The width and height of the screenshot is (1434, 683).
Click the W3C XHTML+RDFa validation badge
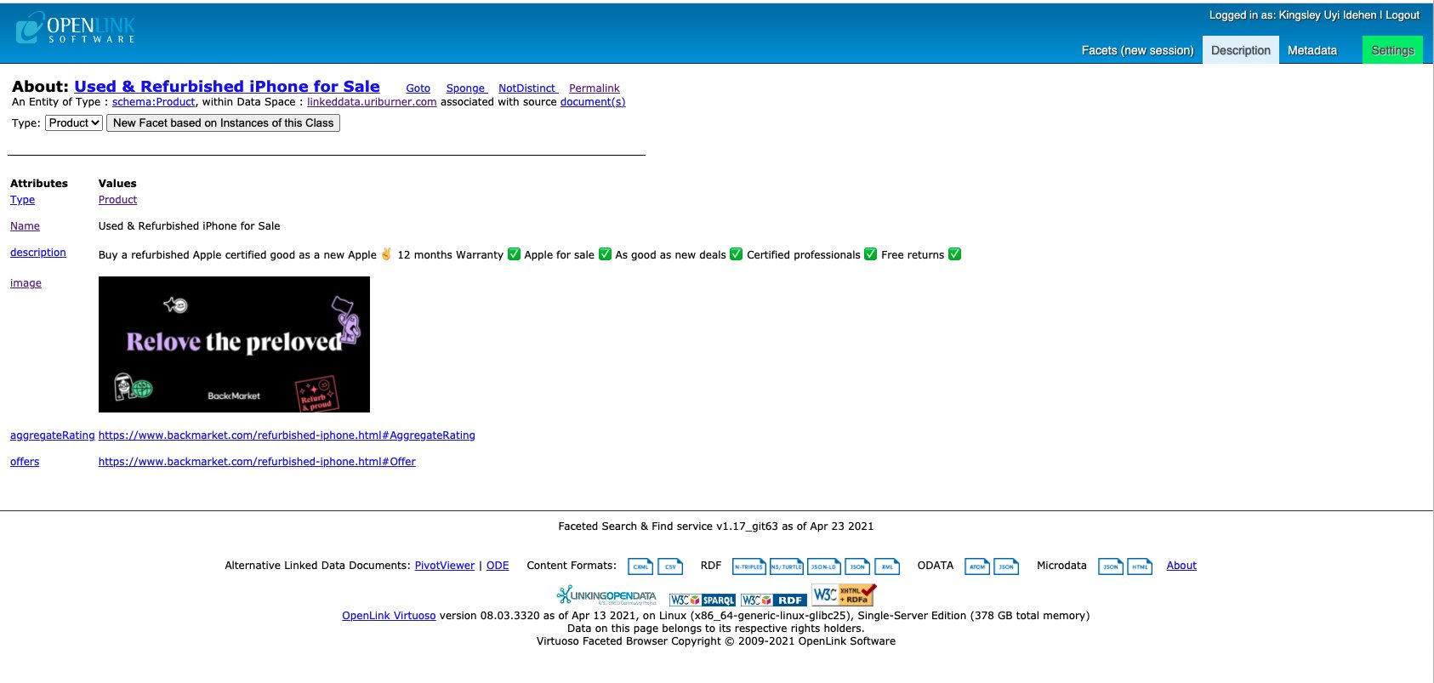tap(844, 595)
